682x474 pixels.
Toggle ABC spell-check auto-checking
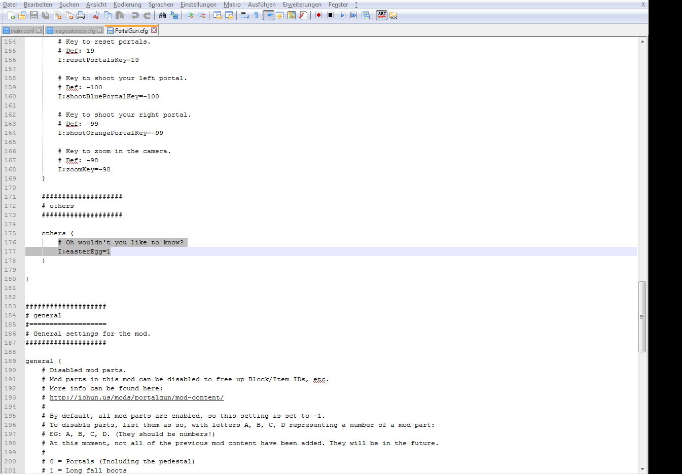tap(381, 15)
